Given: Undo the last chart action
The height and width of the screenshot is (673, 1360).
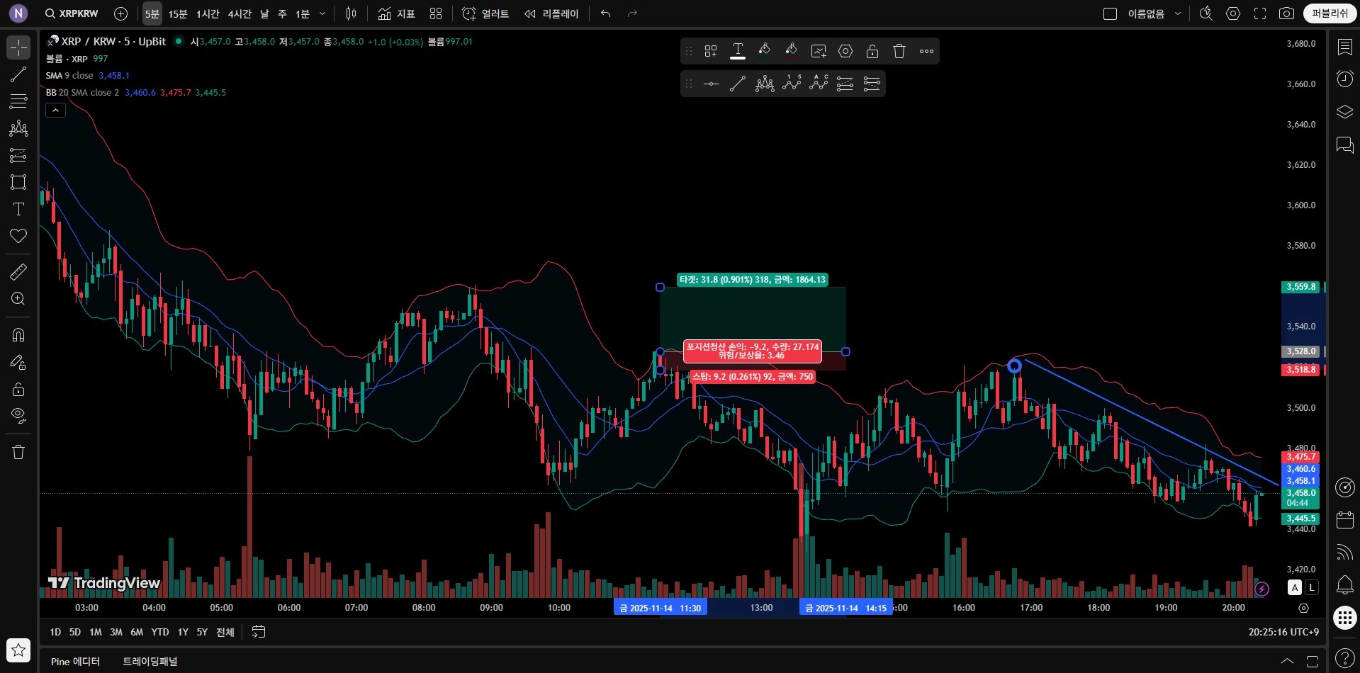Looking at the screenshot, I should [x=605, y=13].
